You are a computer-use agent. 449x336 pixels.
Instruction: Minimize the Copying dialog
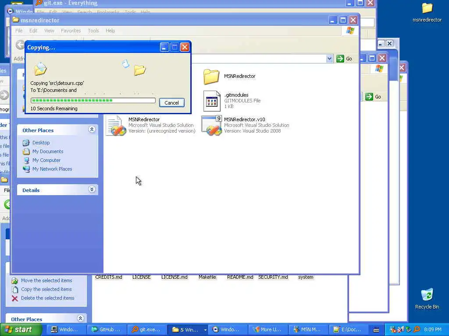click(164, 47)
